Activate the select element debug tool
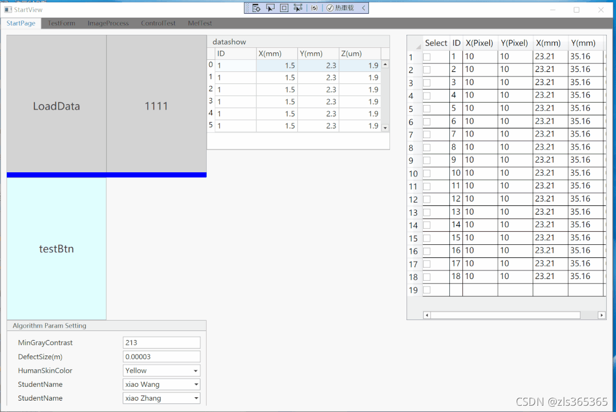616x412 pixels. click(270, 8)
